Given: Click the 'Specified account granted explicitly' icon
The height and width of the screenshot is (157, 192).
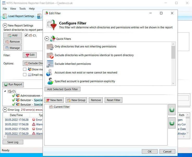Looking at the screenshot, I should (50, 81).
